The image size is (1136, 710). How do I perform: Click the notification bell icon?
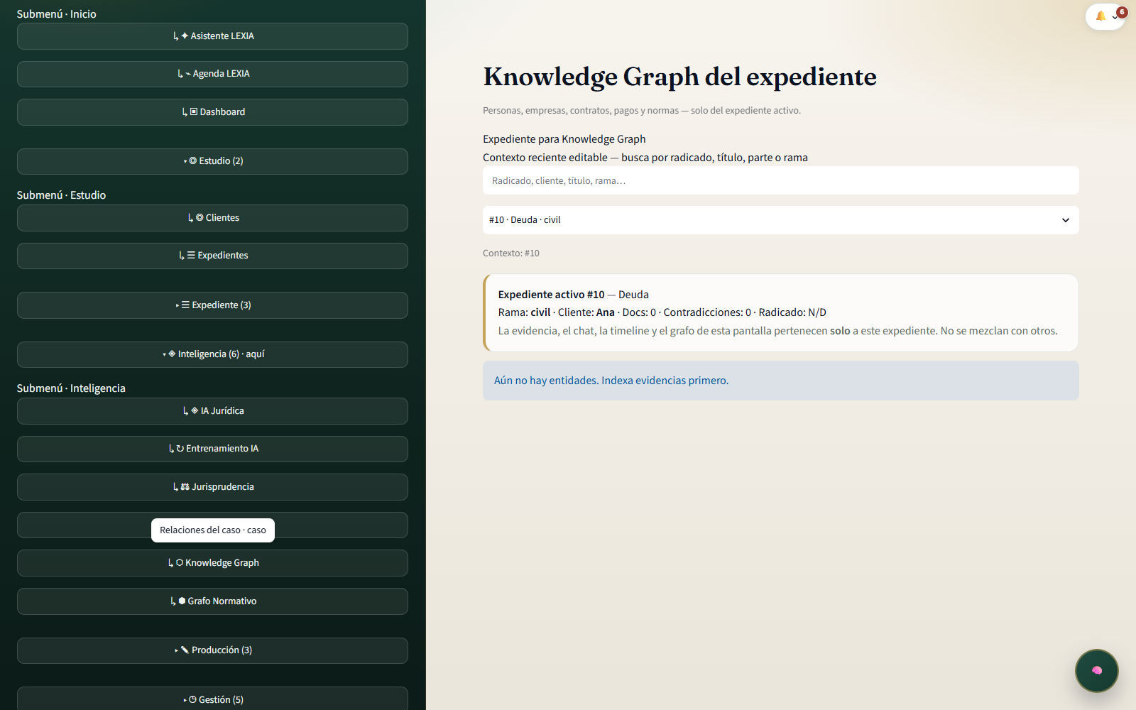1100,16
